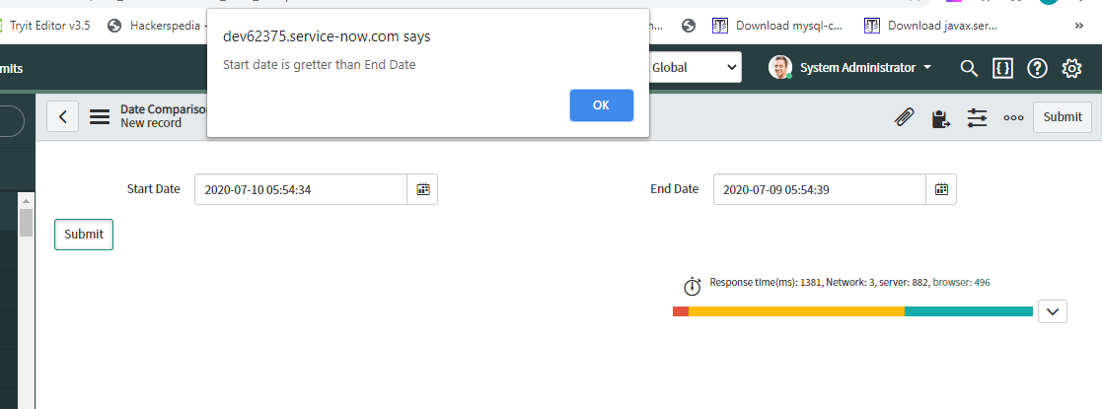Expand the response time details chevron
Viewport: 1102px width, 409px height.
1052,311
